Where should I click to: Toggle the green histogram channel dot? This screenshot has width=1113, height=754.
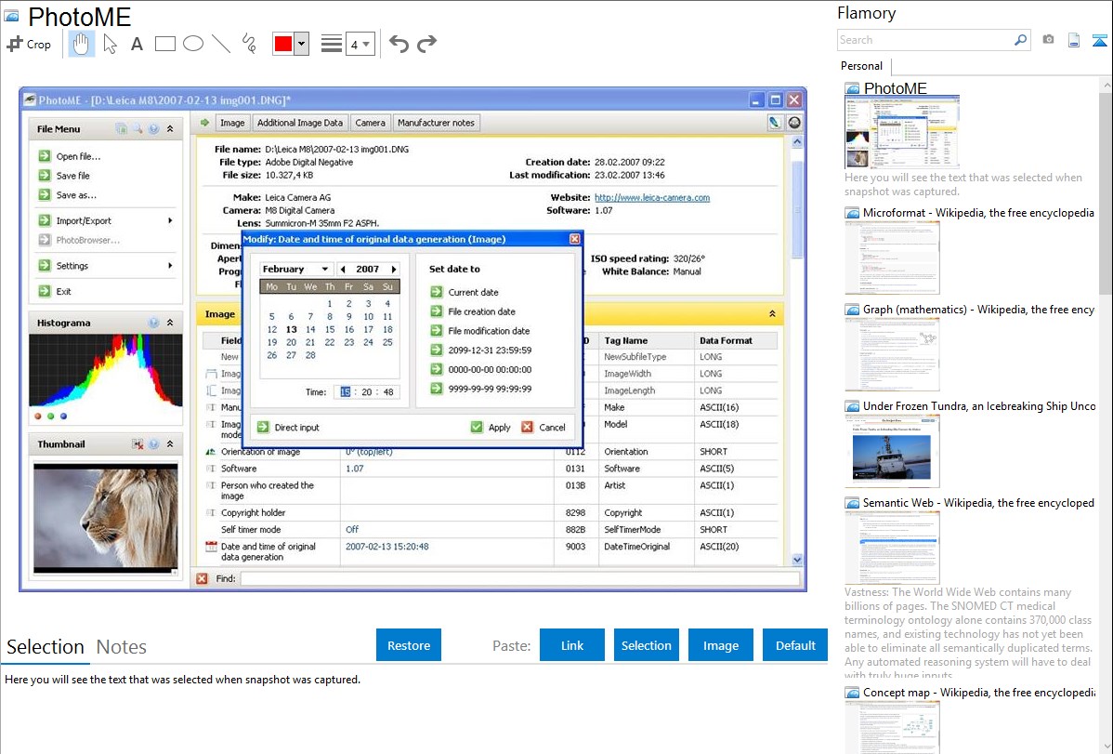[x=50, y=417]
